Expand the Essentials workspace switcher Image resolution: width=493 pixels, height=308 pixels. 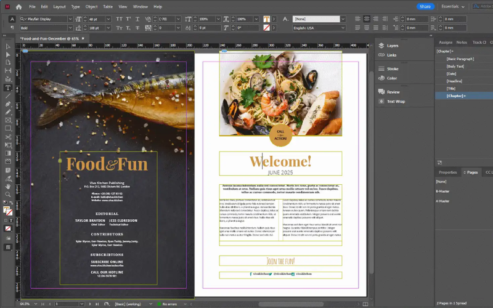pos(454,6)
